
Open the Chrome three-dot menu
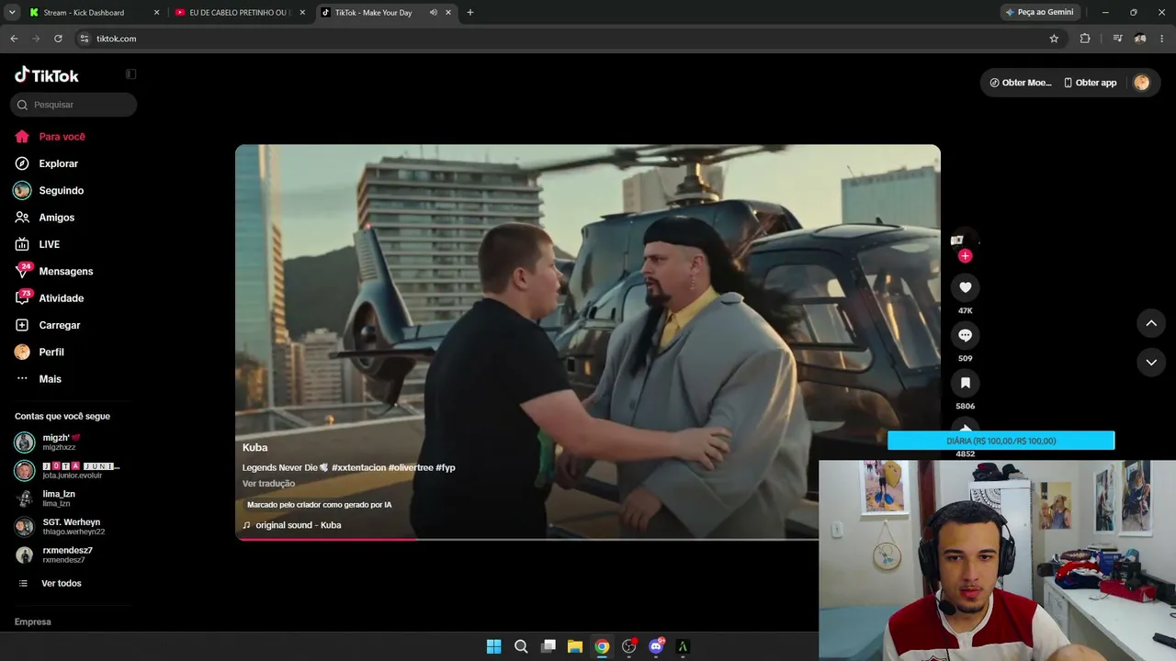[x=1162, y=39]
